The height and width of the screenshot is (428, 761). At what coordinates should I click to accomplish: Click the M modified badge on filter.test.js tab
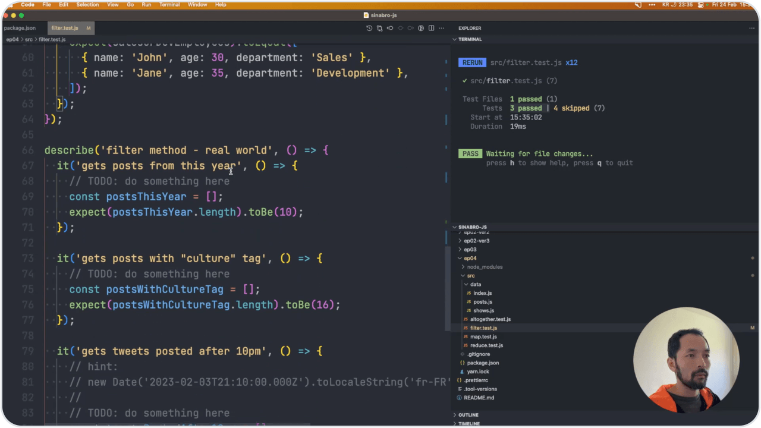coord(89,28)
